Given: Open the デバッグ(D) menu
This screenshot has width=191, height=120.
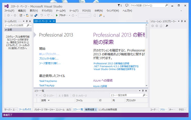Looking at the screenshot, I should (47, 11).
